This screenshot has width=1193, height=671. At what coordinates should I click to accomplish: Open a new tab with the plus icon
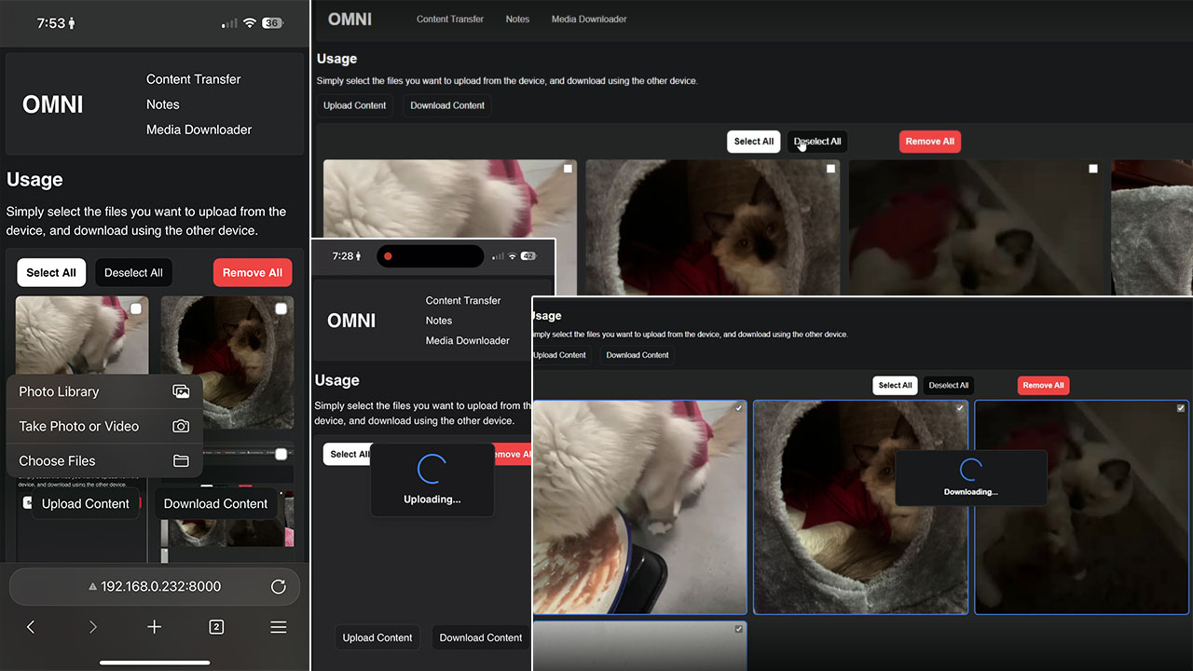click(155, 627)
